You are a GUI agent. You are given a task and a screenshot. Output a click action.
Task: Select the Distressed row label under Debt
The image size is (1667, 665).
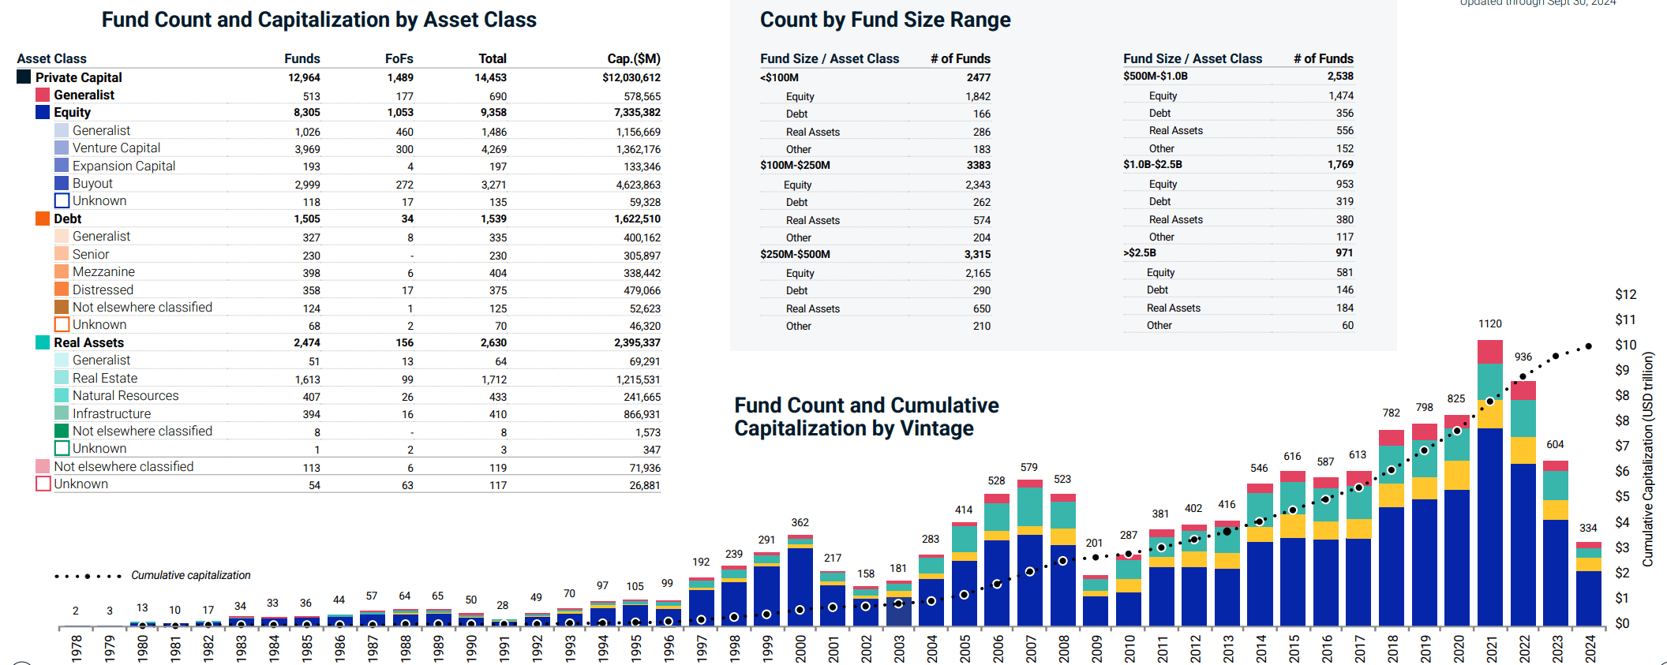point(103,290)
